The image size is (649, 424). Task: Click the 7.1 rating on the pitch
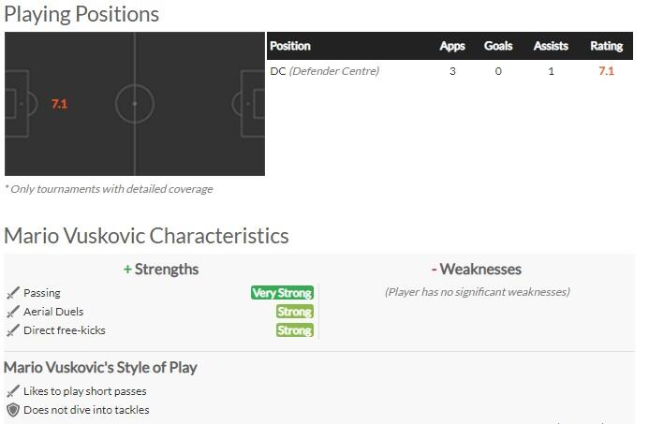[59, 104]
